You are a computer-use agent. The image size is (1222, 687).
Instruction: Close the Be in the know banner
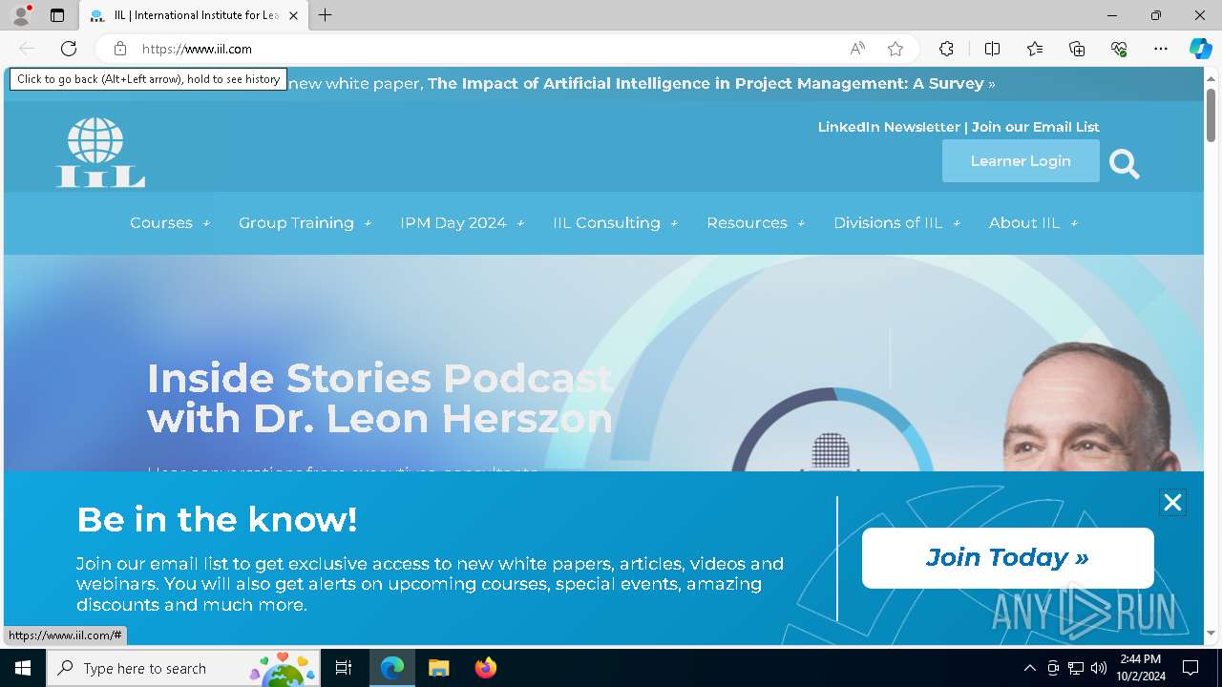(1172, 503)
